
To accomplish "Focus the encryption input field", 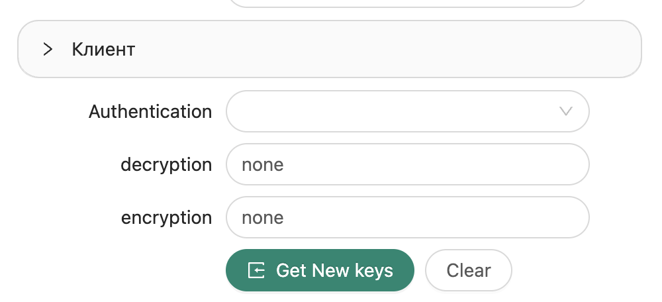I will click(407, 217).
